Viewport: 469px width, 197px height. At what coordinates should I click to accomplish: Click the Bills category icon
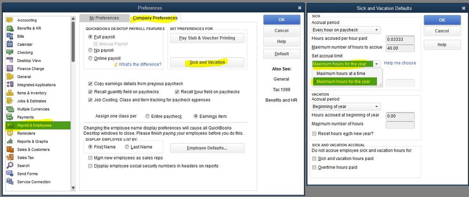click(x=10, y=36)
